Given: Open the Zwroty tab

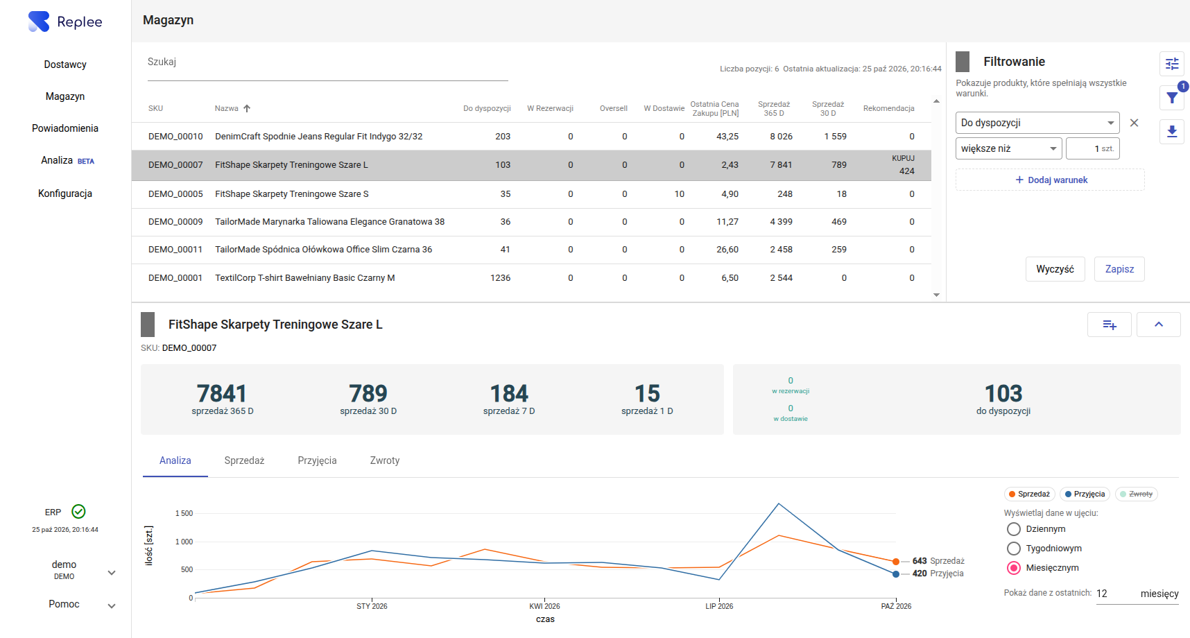Looking at the screenshot, I should tap(385, 460).
